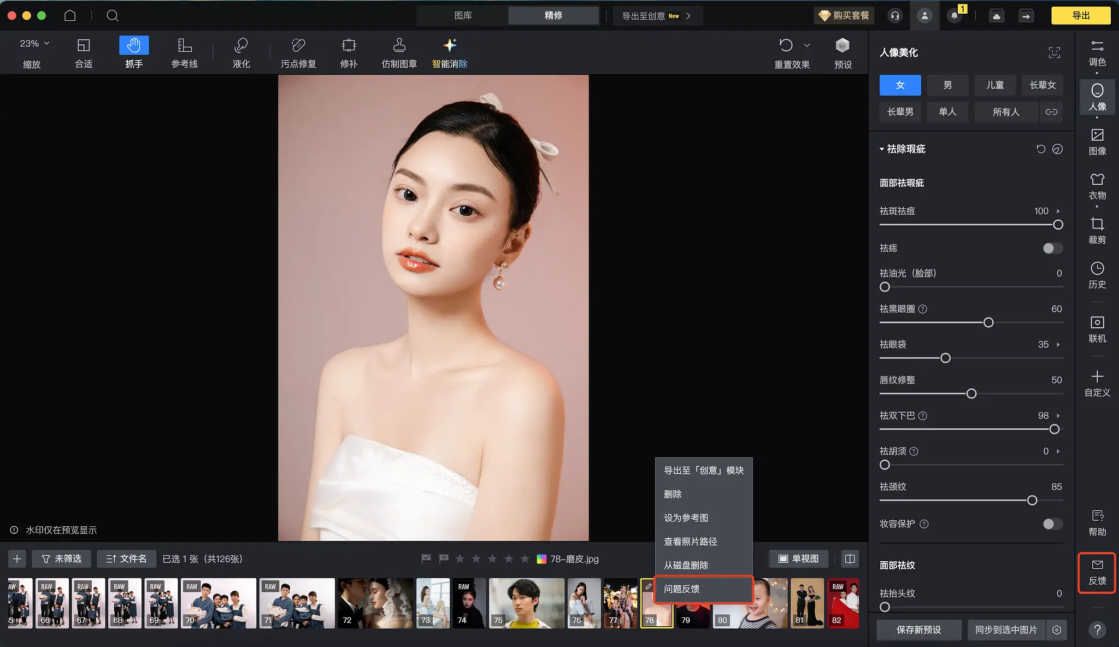Activate the 智能消除 smart erase tool
The image size is (1119, 647).
pyautogui.click(x=450, y=52)
